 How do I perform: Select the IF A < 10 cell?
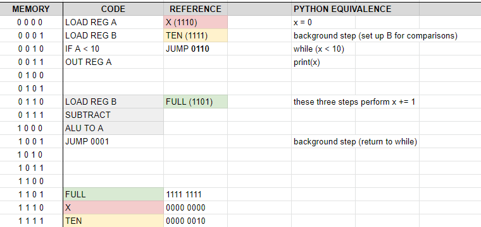click(113, 49)
